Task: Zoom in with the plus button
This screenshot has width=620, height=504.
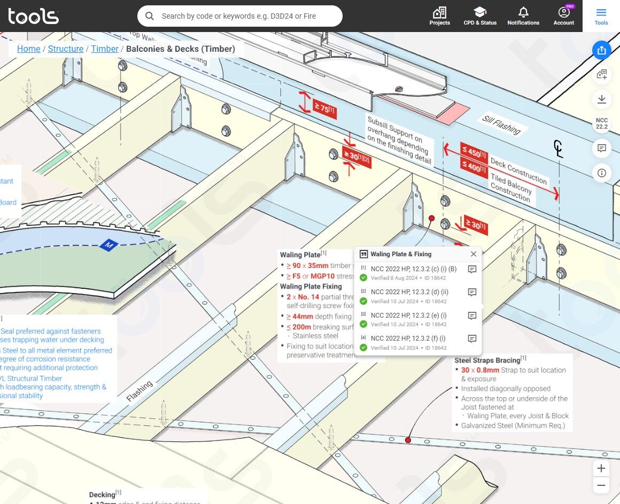Action: (601, 468)
